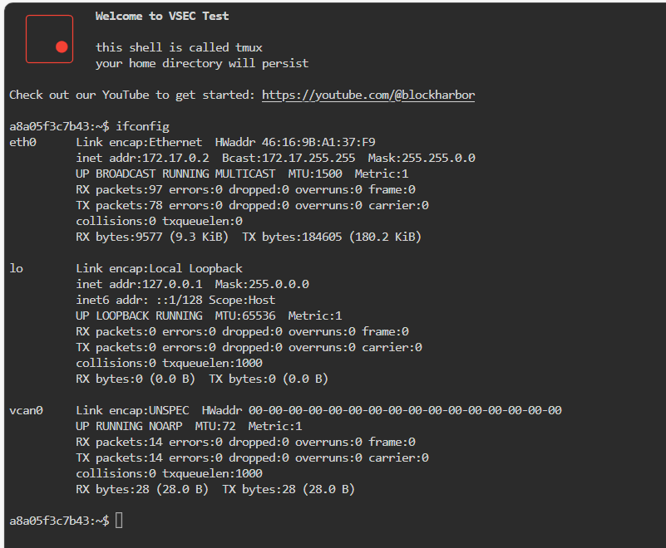
Task: Click the first a8a05f3c7b43 prompt line
Action: coord(89,126)
